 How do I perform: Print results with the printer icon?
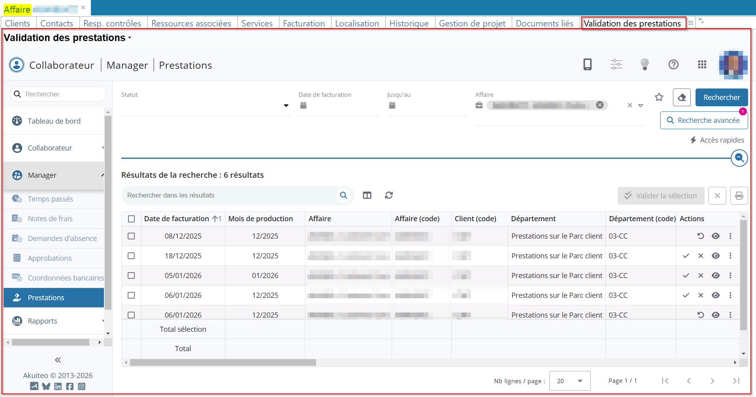coord(739,196)
